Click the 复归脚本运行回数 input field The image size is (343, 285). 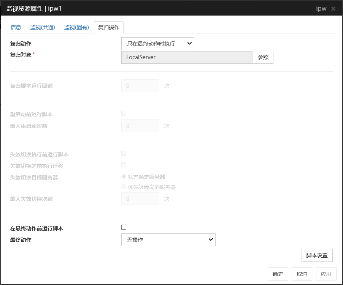tap(140, 86)
